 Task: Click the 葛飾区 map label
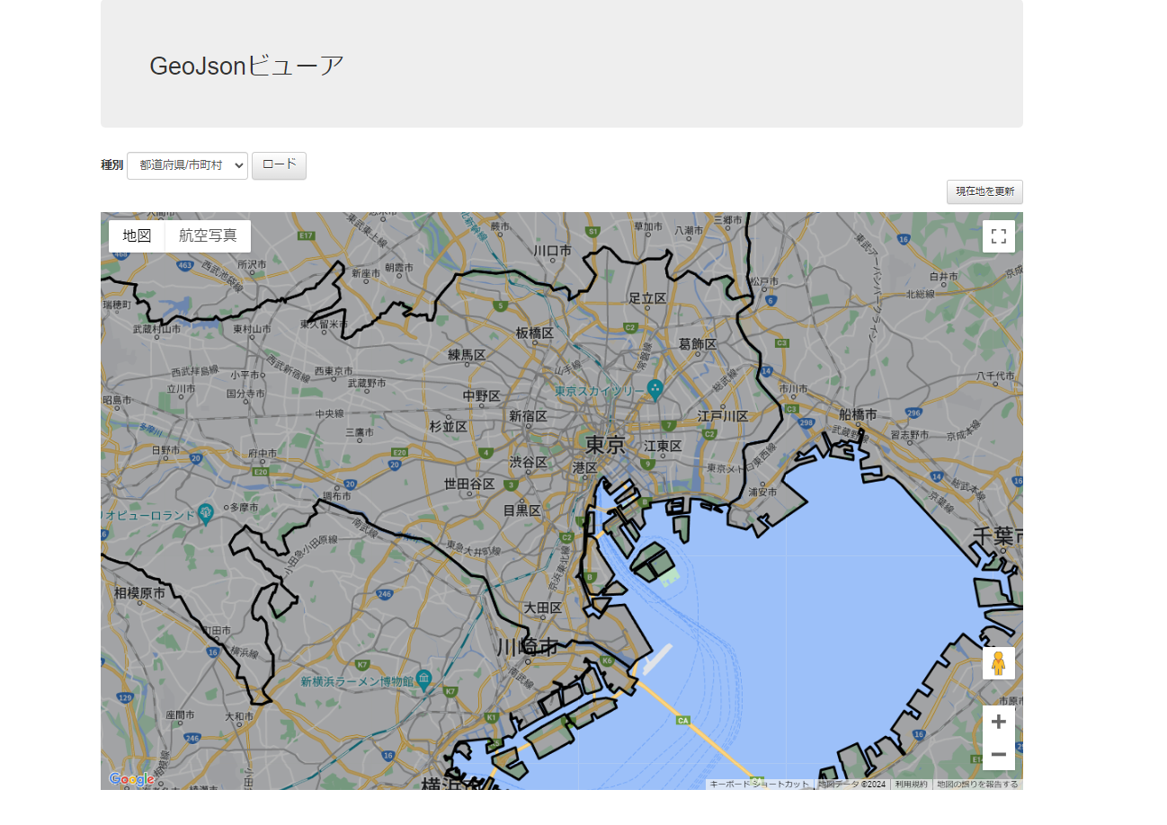pos(698,344)
